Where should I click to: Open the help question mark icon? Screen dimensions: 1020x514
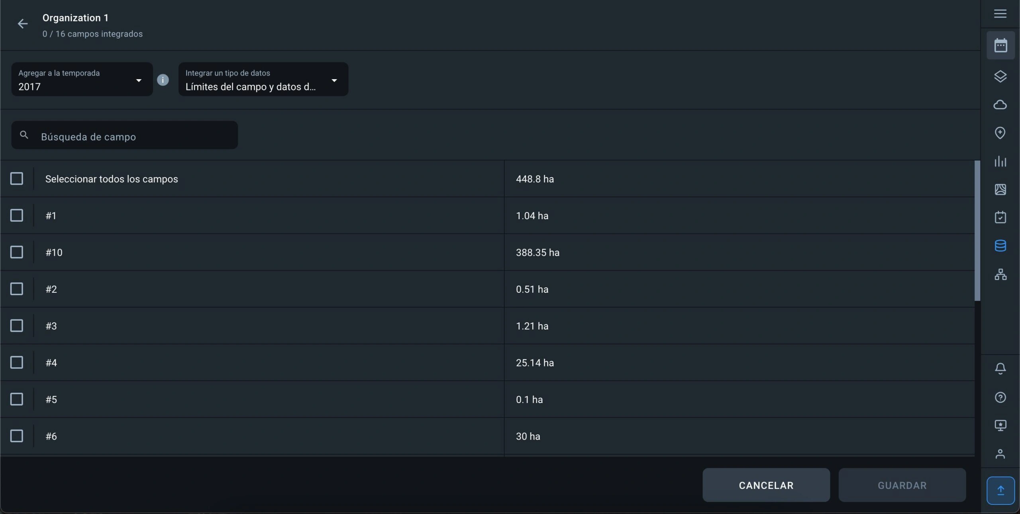(1000, 397)
